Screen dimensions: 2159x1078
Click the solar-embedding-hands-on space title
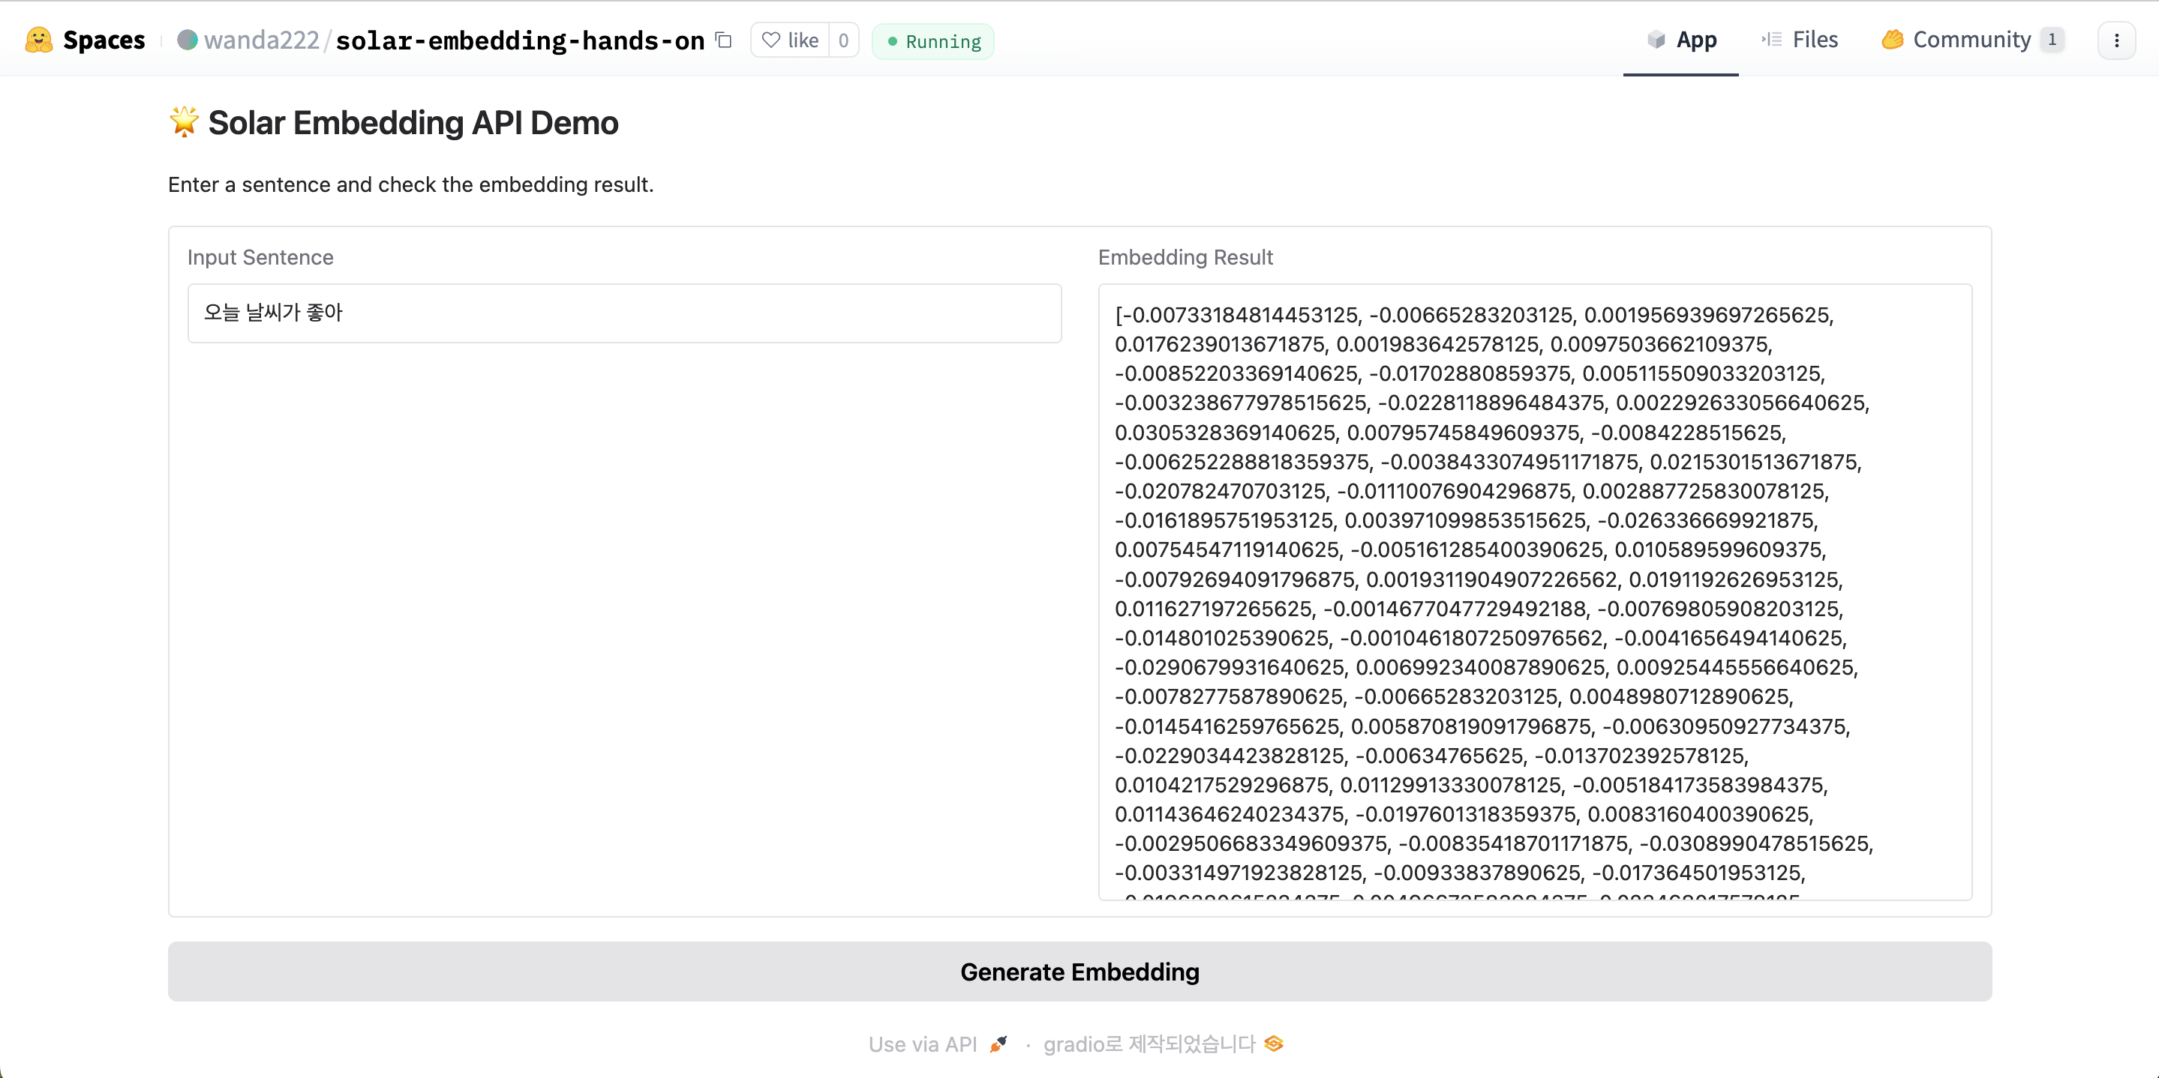tap(520, 40)
